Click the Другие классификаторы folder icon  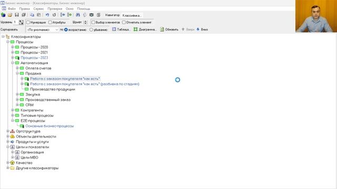pyautogui.click(x=13, y=168)
